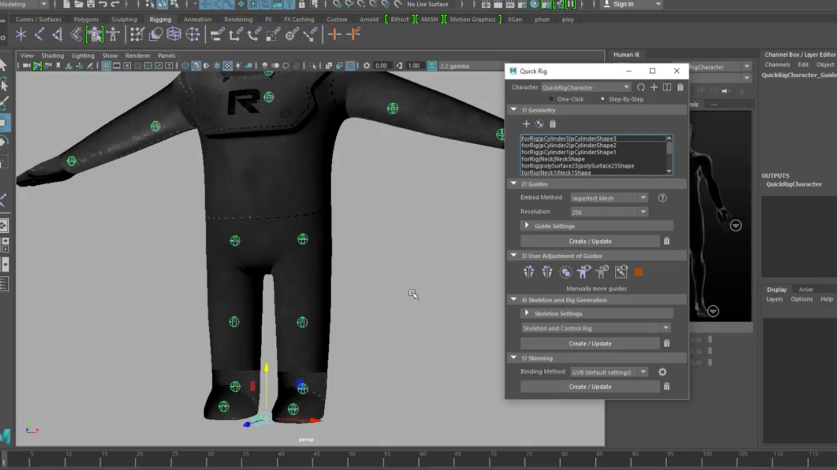This screenshot has height=470, width=837.
Task: Mirror guides left to right icon
Action: tap(529, 272)
